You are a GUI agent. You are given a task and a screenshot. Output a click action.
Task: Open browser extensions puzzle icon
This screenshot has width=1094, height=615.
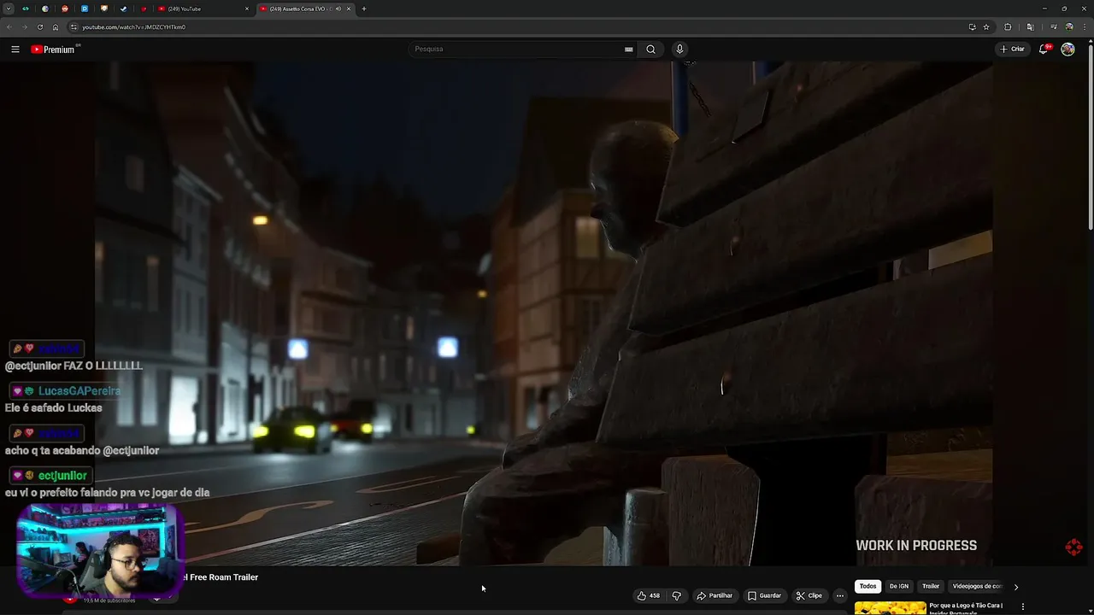click(x=1008, y=26)
